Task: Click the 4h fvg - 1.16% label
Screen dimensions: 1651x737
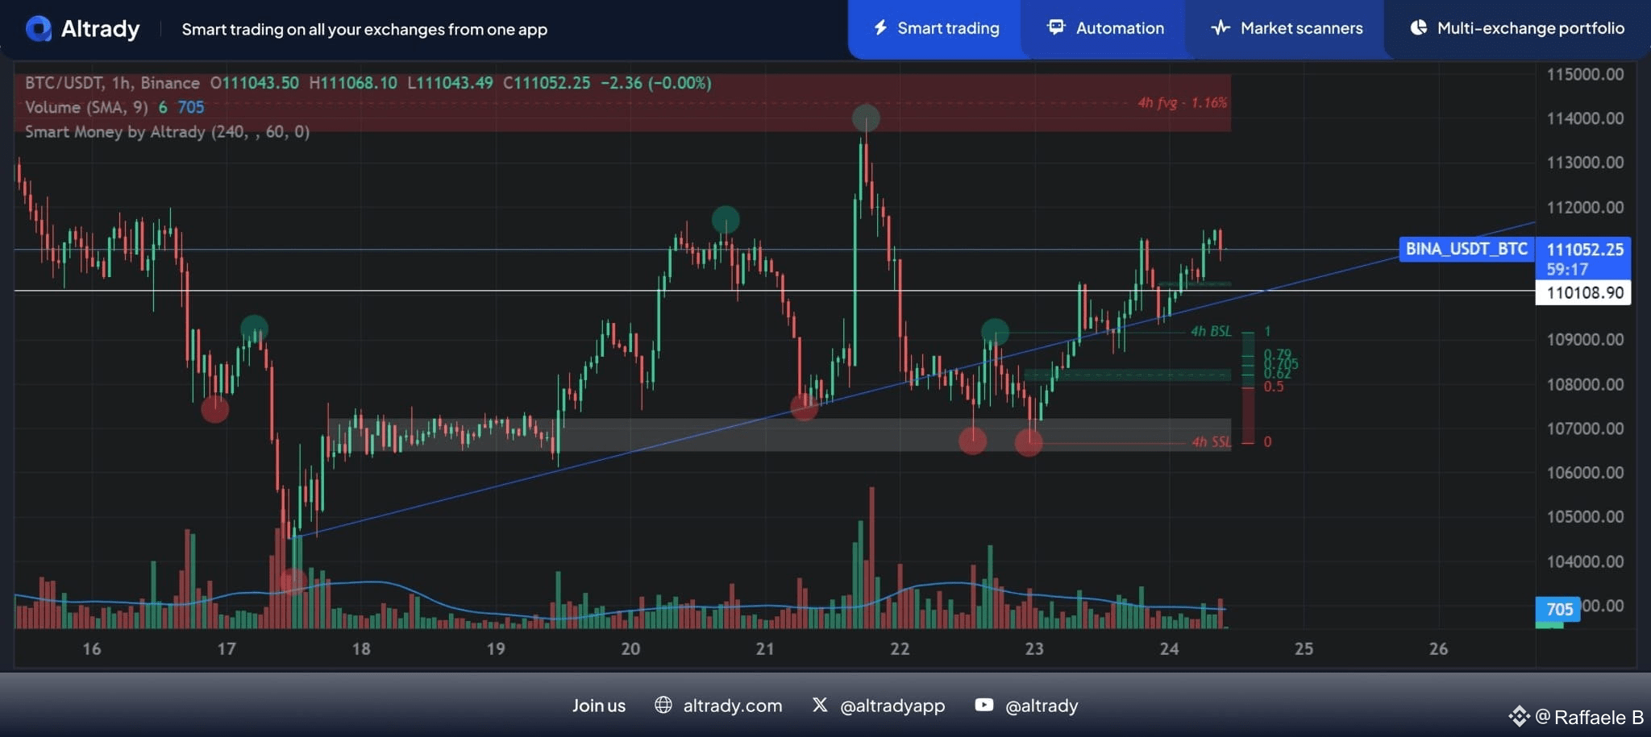Action: pyautogui.click(x=1182, y=103)
